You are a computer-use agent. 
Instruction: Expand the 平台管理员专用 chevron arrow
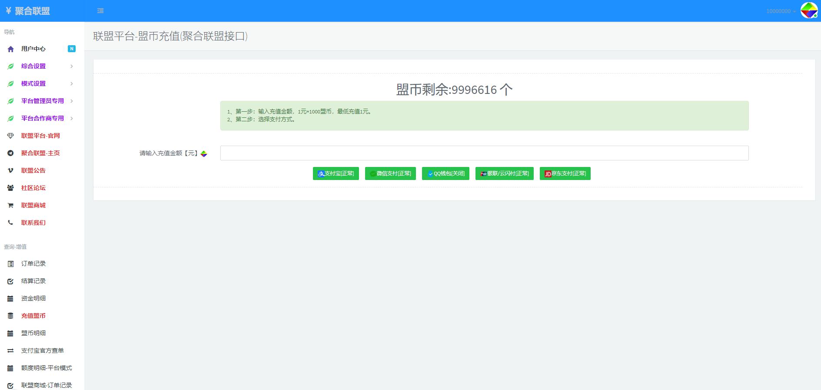(x=72, y=101)
